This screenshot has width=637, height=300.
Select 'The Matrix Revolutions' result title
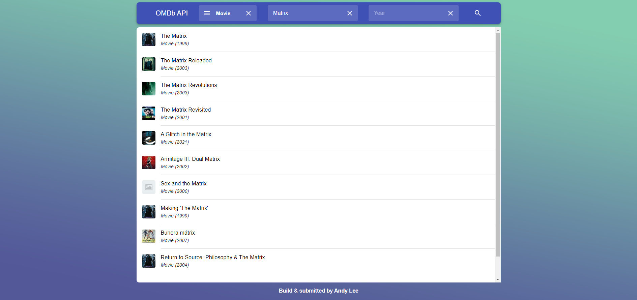point(189,85)
